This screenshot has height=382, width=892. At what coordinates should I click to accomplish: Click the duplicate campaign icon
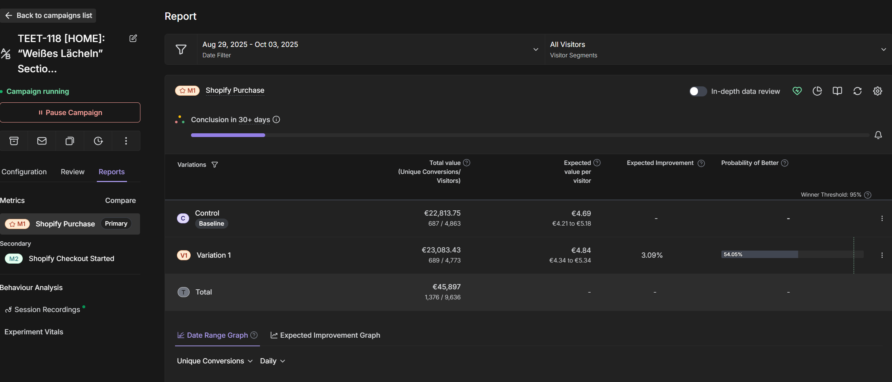pos(70,141)
